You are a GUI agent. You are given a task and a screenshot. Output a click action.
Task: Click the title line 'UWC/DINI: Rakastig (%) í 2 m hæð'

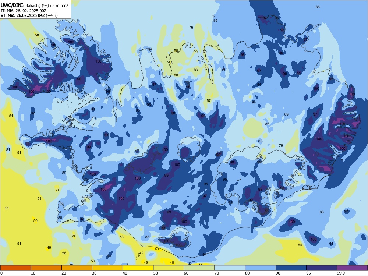click(35, 5)
